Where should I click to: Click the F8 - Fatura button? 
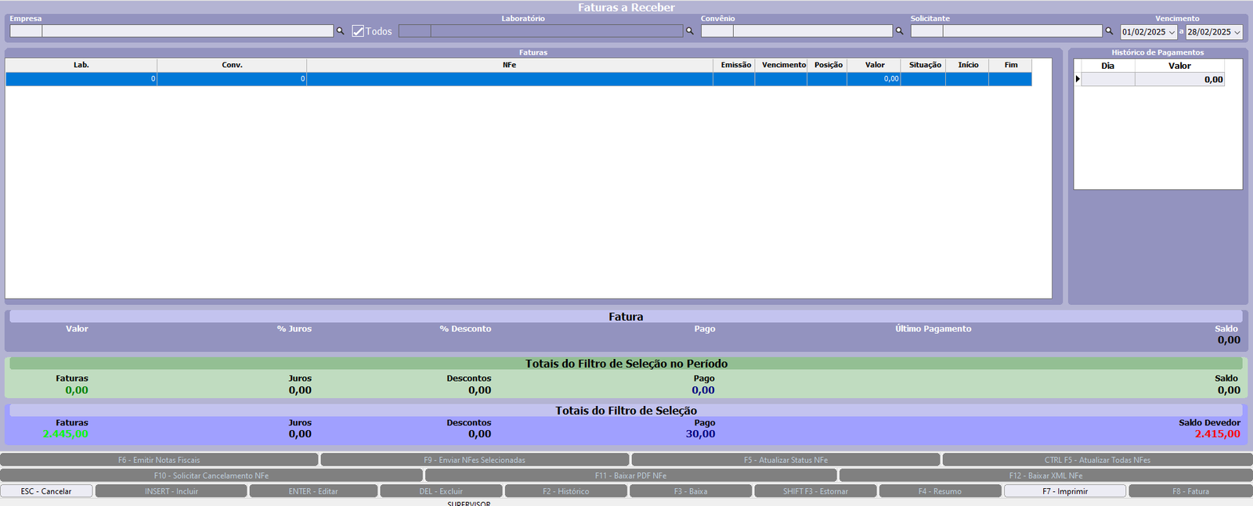click(x=1190, y=491)
